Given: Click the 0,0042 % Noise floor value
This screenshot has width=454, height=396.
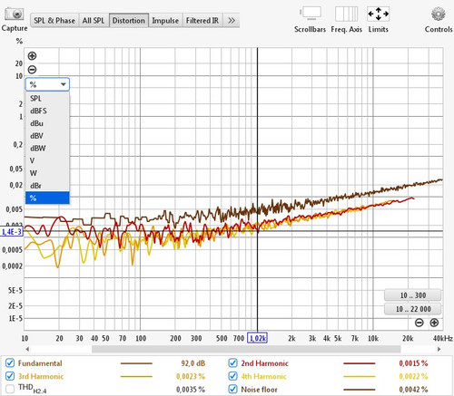Looking at the screenshot, I should point(413,390).
